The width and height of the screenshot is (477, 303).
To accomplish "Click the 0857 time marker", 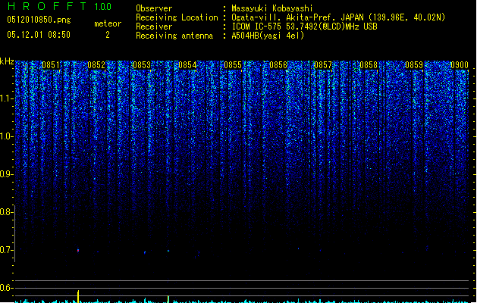I will pos(323,65).
